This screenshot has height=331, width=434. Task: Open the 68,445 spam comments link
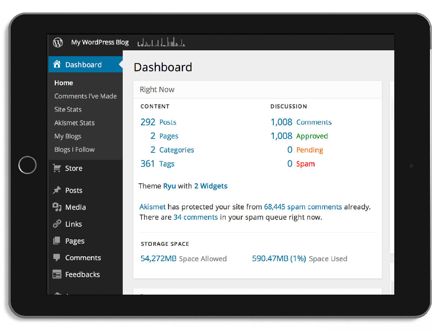(x=303, y=207)
